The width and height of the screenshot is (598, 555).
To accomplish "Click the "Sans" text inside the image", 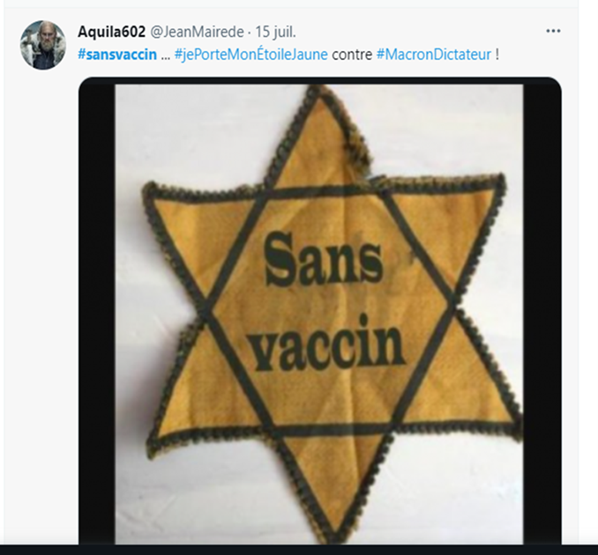I will click(x=324, y=261).
